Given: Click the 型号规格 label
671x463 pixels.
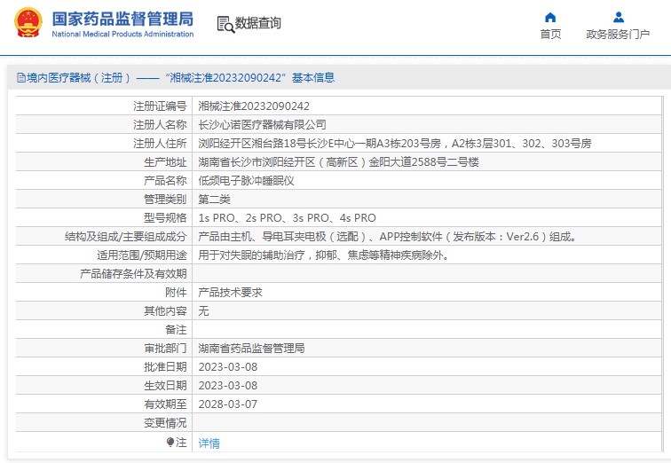Looking at the screenshot, I should (x=165, y=218).
